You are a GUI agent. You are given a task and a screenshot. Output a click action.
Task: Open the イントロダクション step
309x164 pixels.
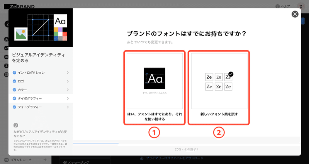41,73
